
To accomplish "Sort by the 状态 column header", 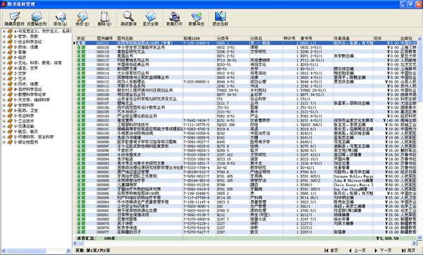I will coord(85,38).
